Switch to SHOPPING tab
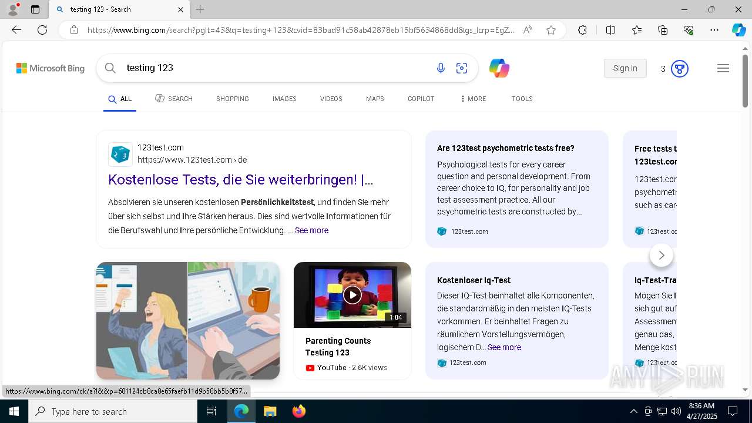The image size is (752, 423). [233, 99]
